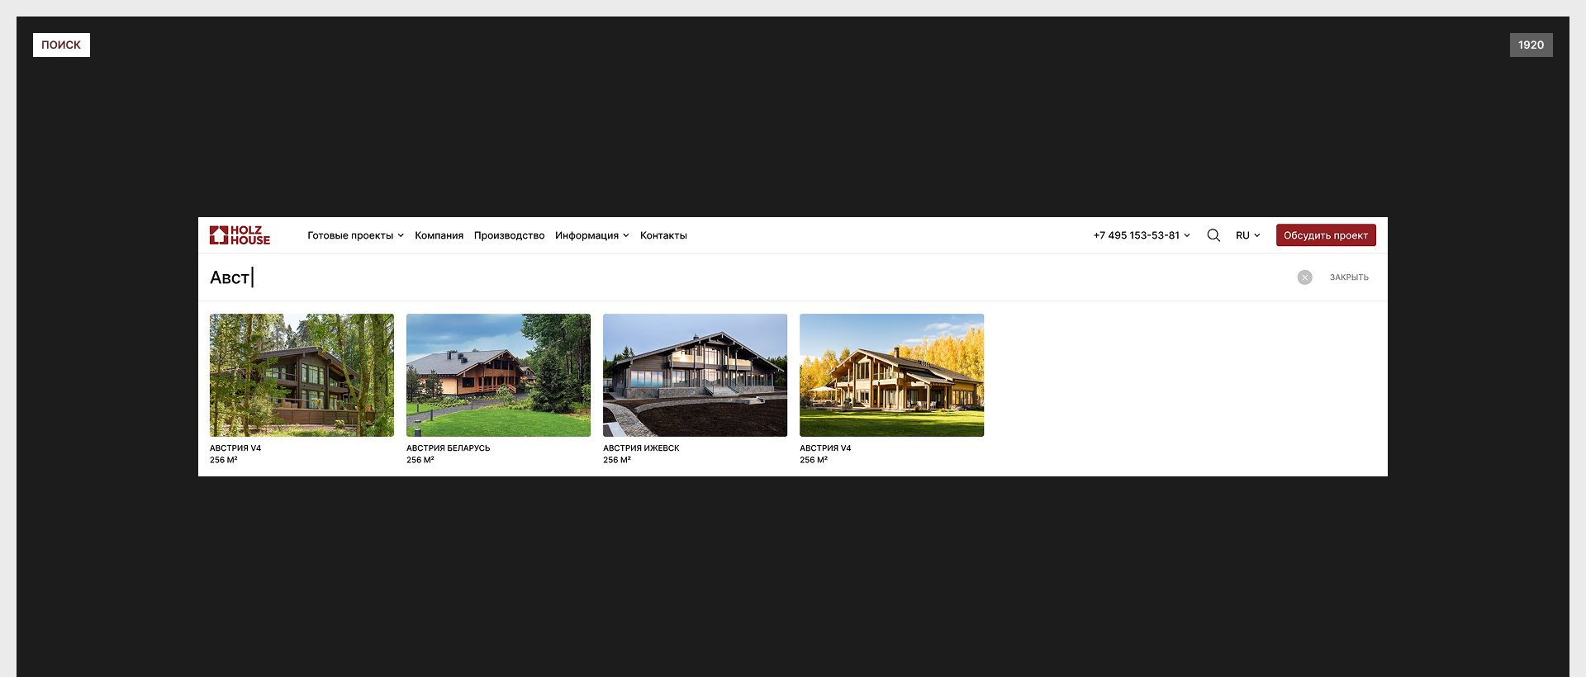Click the Holz House logo
Screen dimensions: 1586x677
click(240, 235)
